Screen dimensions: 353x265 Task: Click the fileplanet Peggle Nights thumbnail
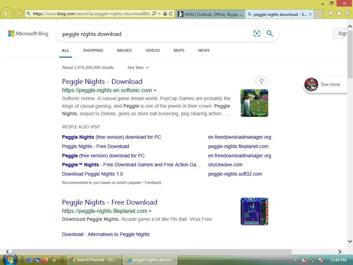coord(254,212)
